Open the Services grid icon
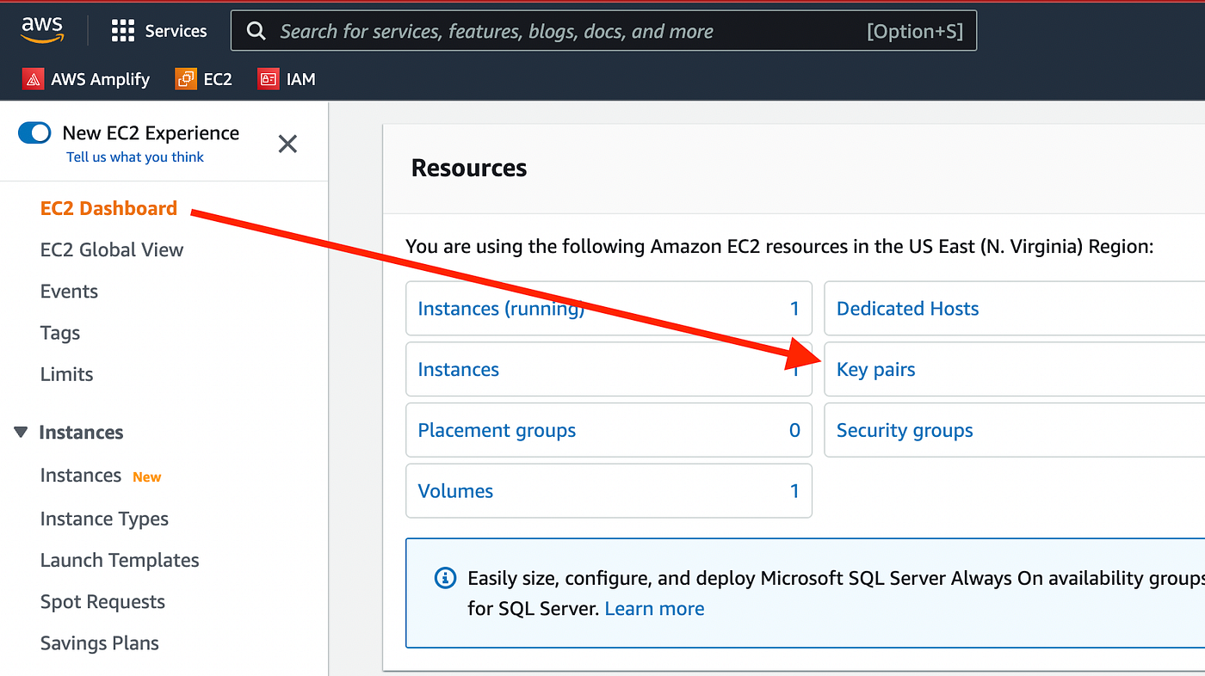The width and height of the screenshot is (1205, 676). click(123, 30)
